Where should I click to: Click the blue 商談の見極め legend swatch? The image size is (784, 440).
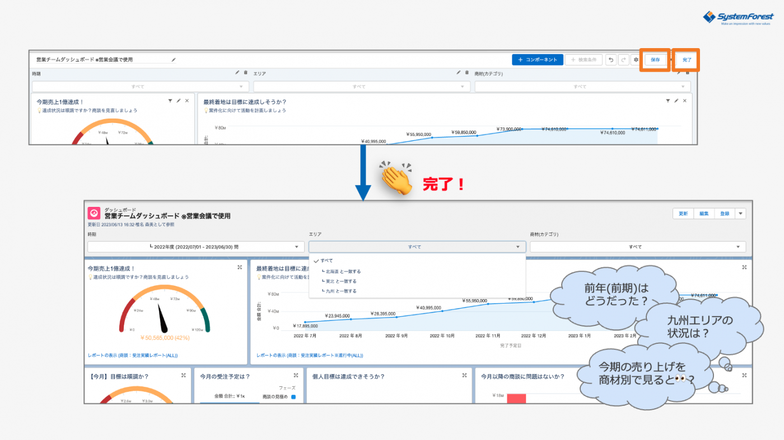pos(293,397)
